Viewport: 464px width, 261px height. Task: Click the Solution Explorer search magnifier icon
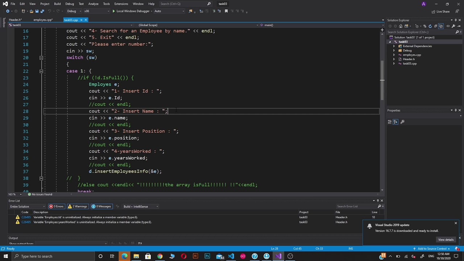point(457,32)
